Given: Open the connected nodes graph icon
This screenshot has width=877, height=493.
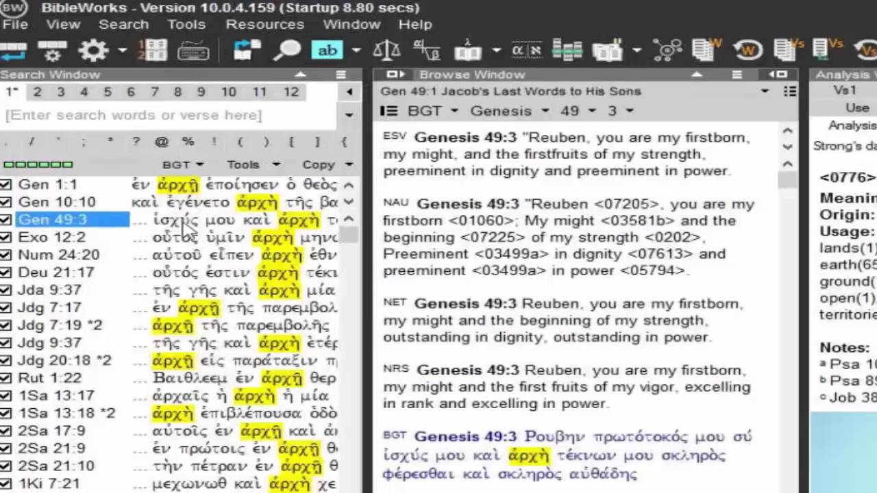Looking at the screenshot, I should [667, 50].
